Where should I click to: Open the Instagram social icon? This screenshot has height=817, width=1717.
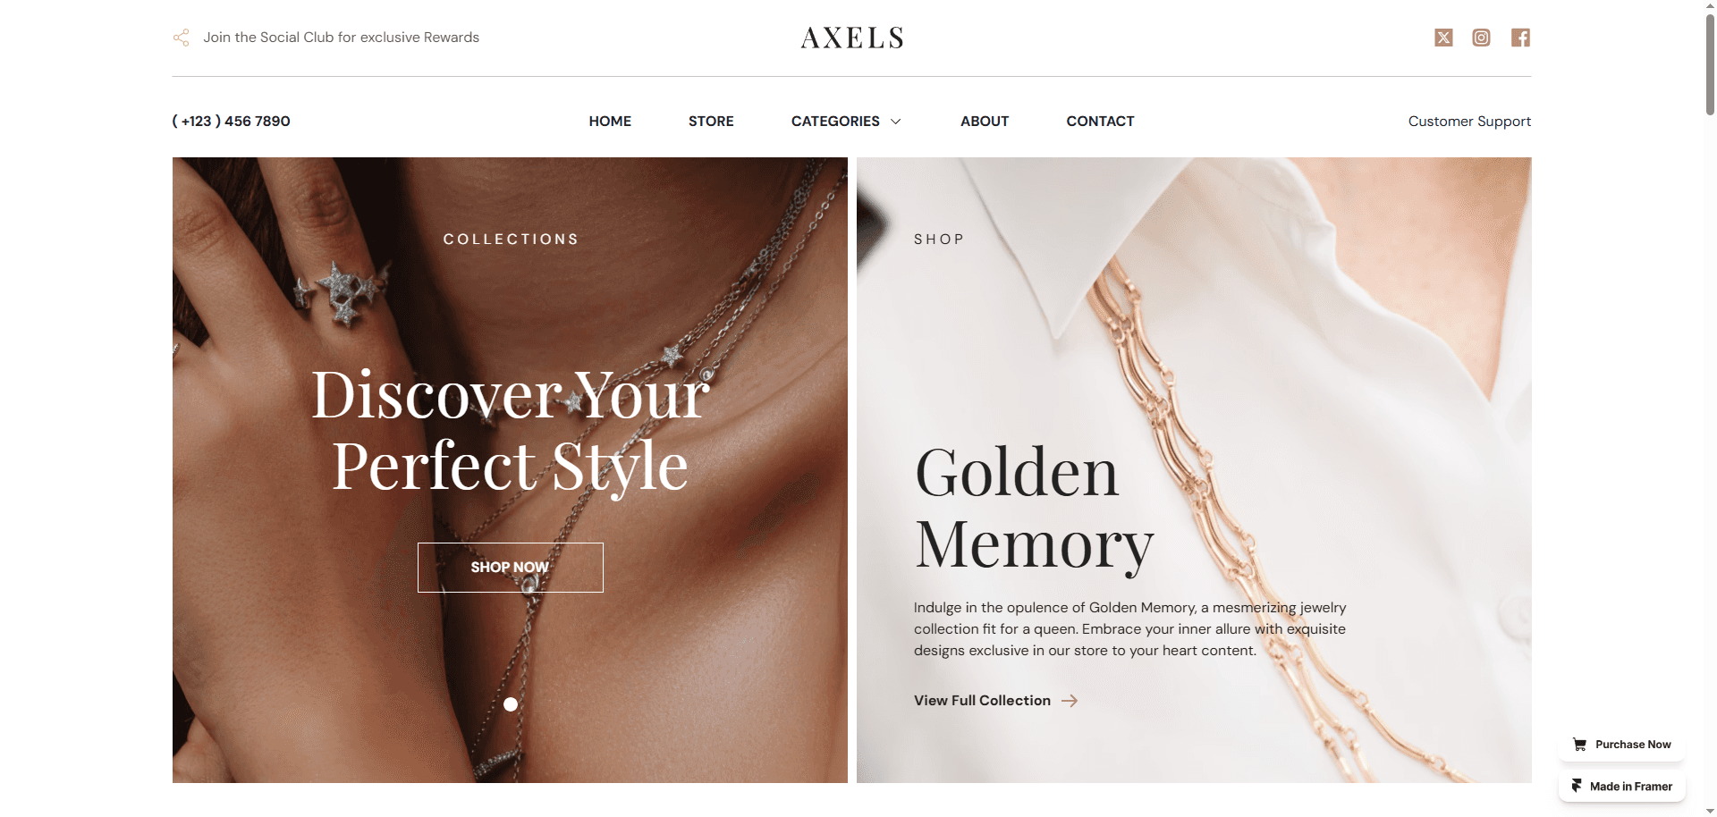[x=1482, y=38]
